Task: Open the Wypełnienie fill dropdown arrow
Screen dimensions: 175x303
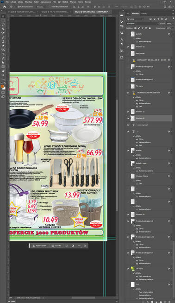Action: [172, 28]
